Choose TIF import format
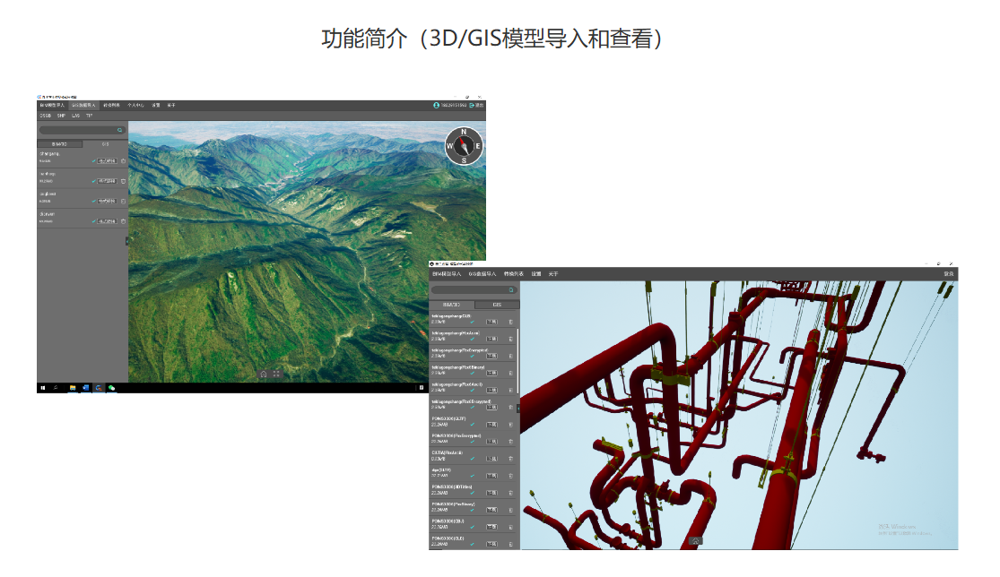Image resolution: width=1000 pixels, height=577 pixels. [x=90, y=116]
